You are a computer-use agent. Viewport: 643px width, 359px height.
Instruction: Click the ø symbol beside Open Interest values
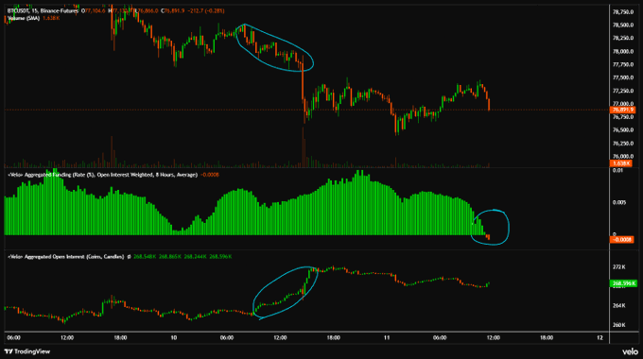129,257
